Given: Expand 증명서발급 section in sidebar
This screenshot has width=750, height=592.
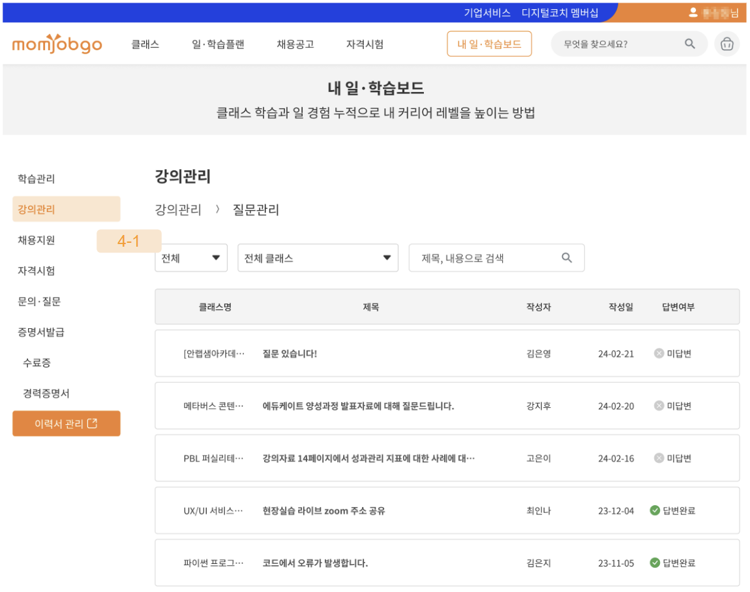Looking at the screenshot, I should coord(41,332).
